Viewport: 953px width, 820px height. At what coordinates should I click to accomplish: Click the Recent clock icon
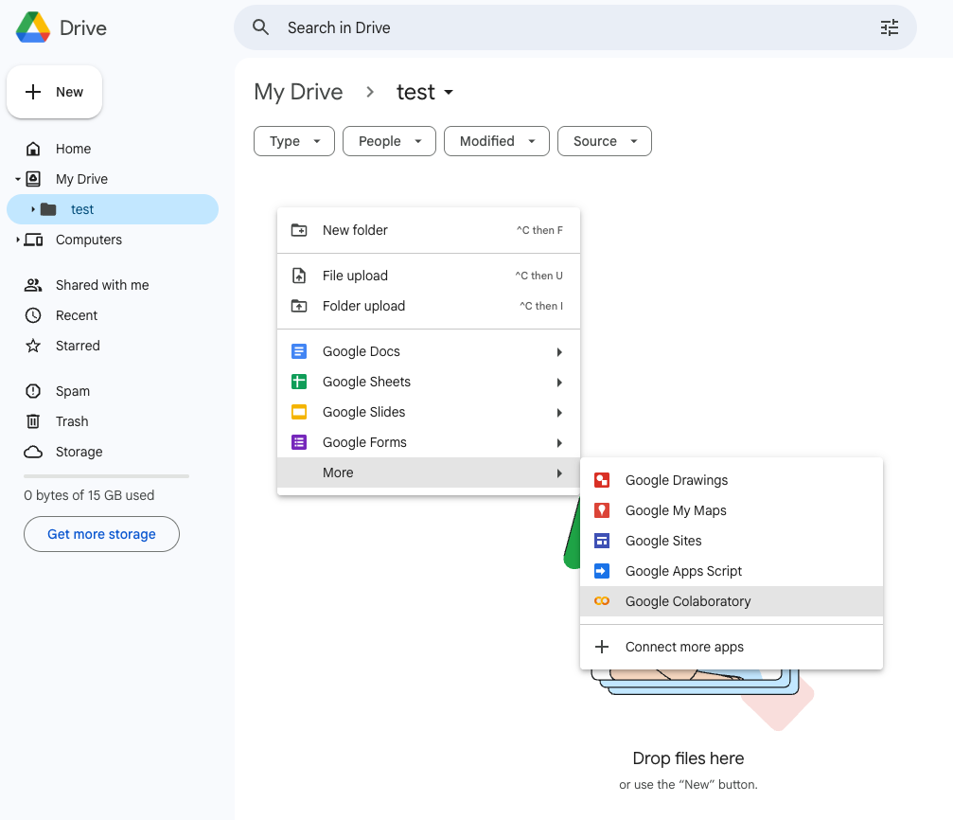[33, 315]
